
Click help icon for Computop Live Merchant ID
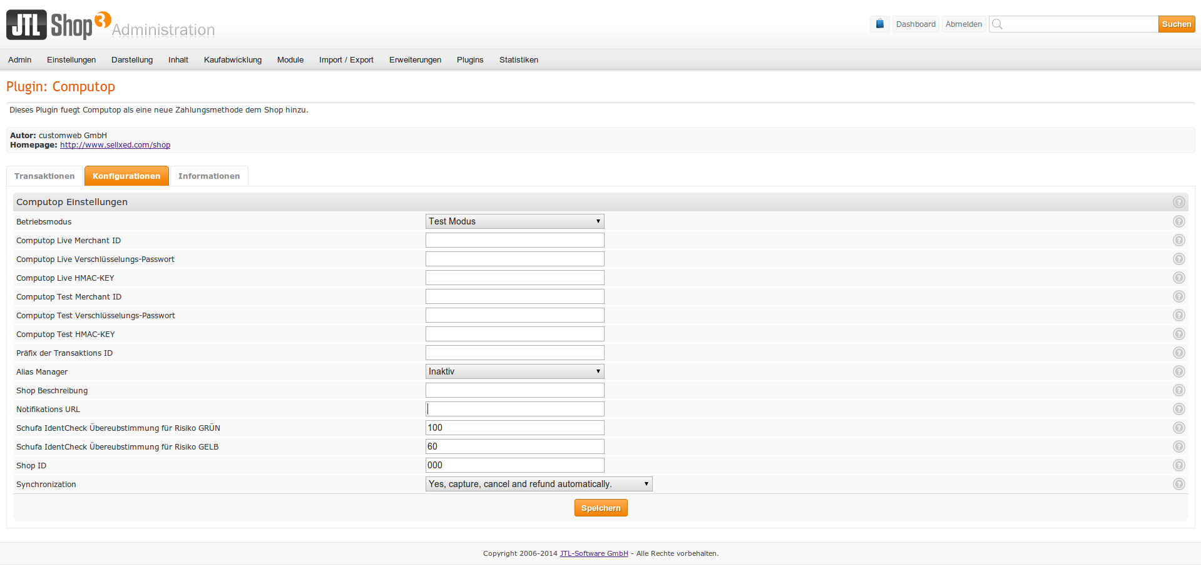click(1178, 240)
